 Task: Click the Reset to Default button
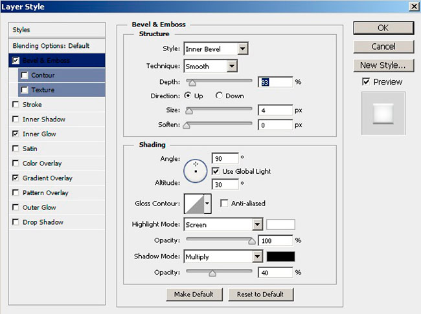pos(260,294)
